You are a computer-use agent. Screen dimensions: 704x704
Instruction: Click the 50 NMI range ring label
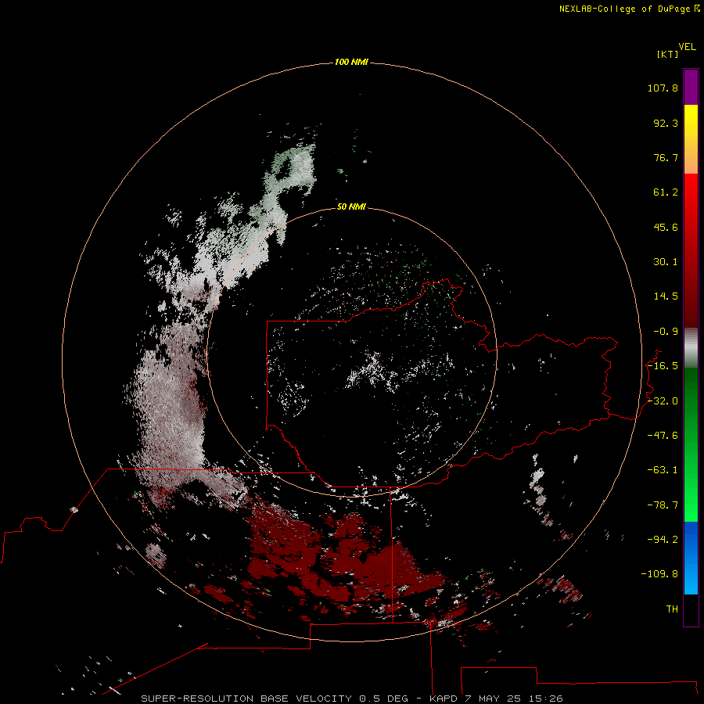pos(351,207)
